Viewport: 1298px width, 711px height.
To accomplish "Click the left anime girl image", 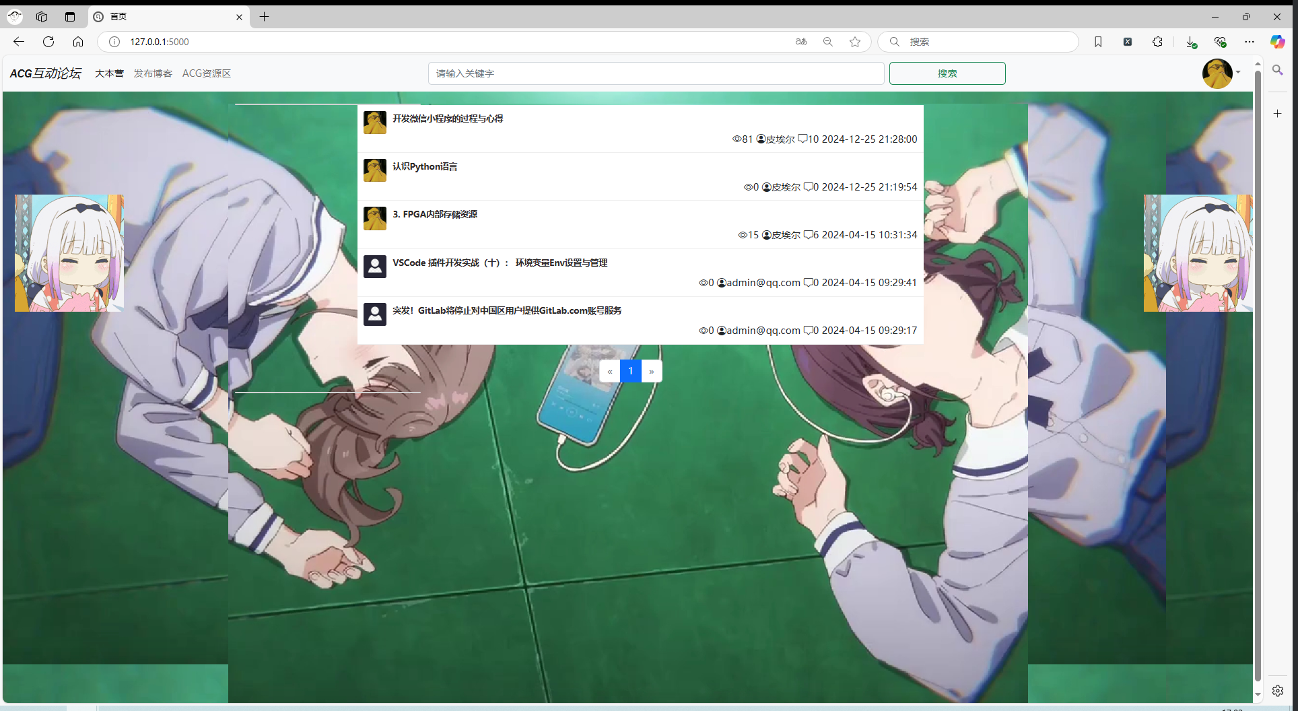I will (x=69, y=253).
